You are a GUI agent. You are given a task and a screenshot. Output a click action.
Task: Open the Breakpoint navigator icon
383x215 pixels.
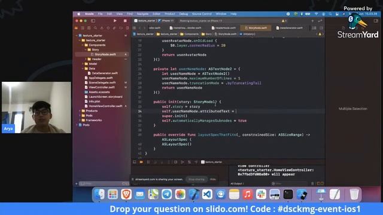click(x=121, y=28)
